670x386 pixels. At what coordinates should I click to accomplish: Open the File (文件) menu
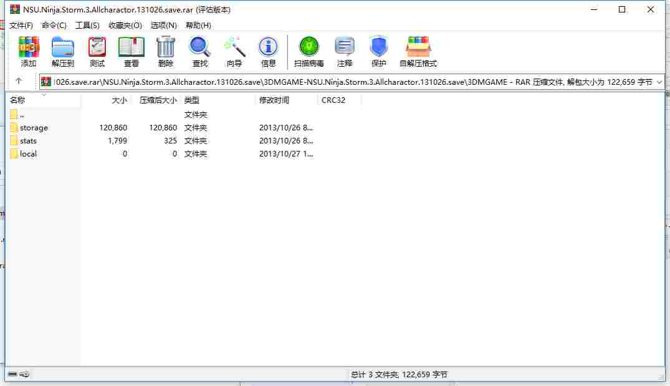tap(21, 25)
